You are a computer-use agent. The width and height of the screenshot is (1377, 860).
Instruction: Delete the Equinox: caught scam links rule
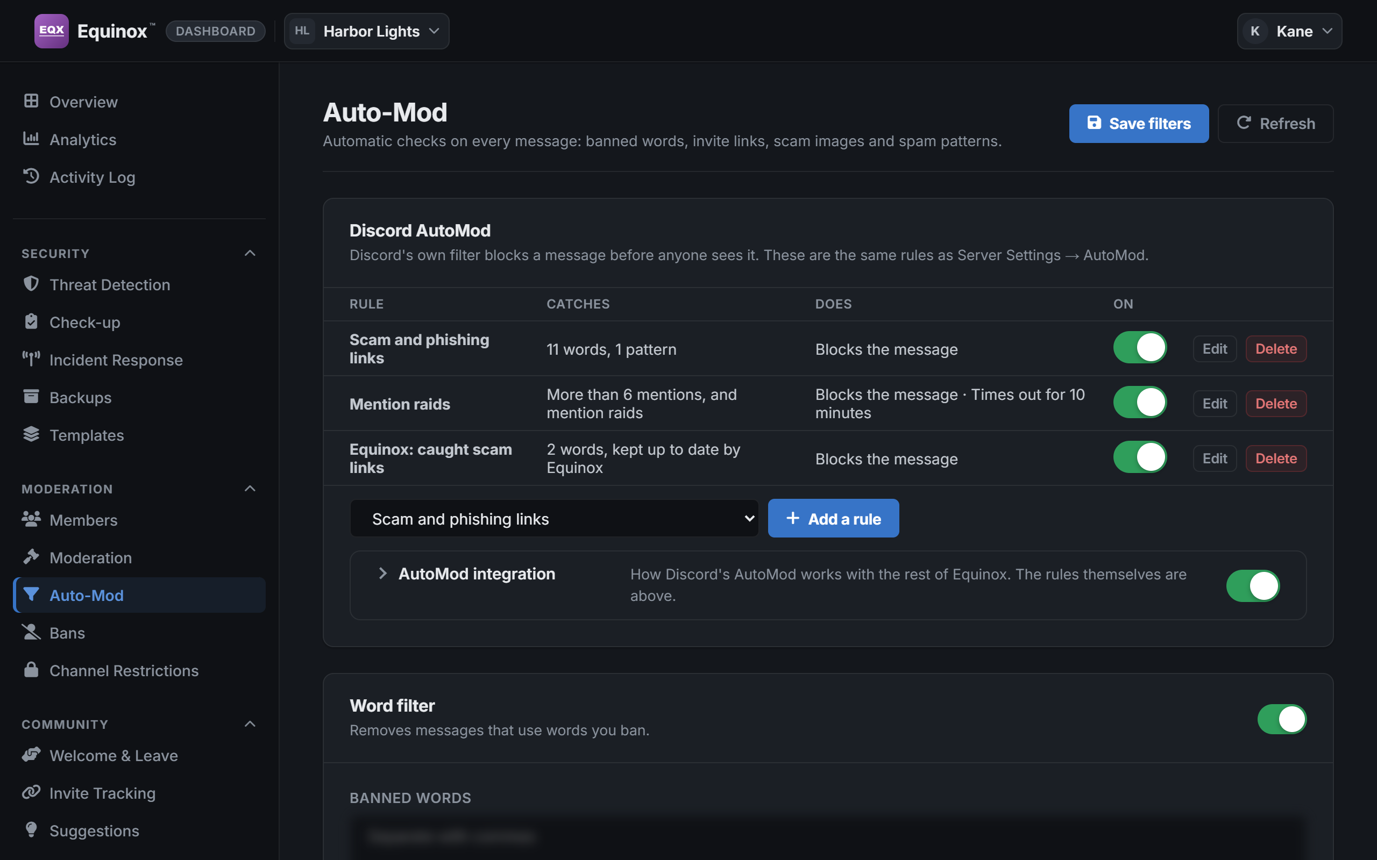pos(1276,458)
